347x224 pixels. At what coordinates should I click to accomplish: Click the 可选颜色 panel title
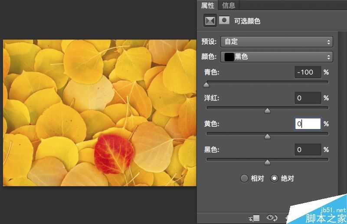click(x=247, y=21)
